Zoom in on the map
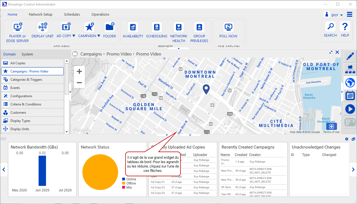This screenshot has width=357, height=204. [x=79, y=72]
